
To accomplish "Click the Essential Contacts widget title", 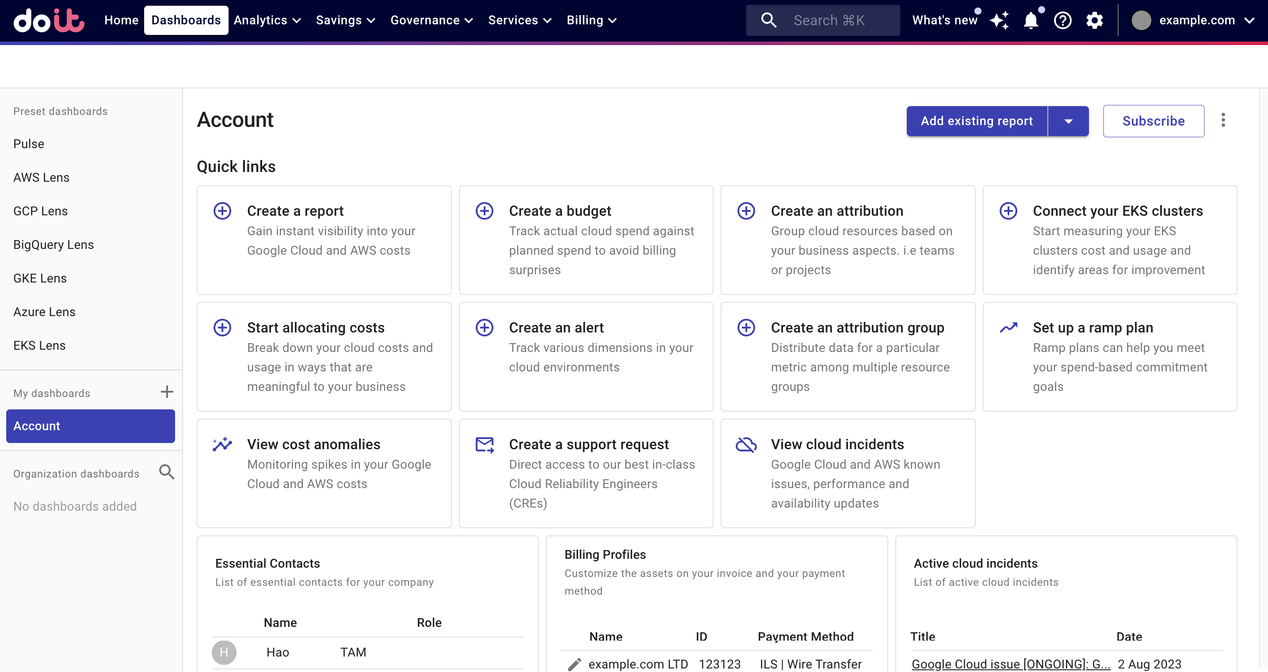I will click(x=267, y=563).
